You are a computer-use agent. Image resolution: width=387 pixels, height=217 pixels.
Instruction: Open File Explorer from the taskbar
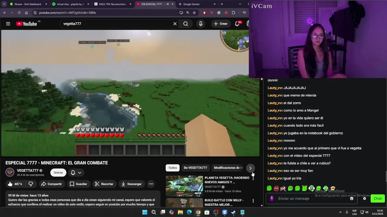180,212
